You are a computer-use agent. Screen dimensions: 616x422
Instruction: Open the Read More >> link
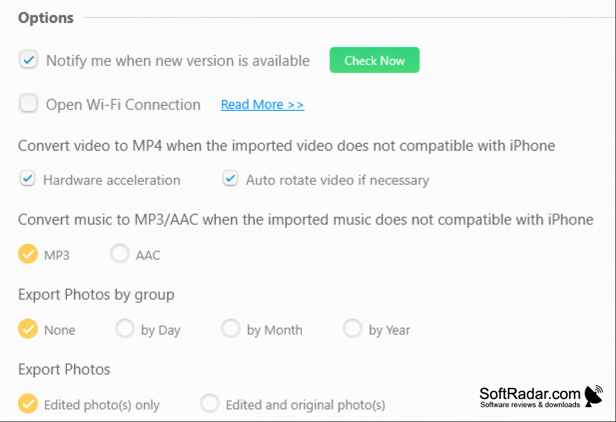pos(262,104)
